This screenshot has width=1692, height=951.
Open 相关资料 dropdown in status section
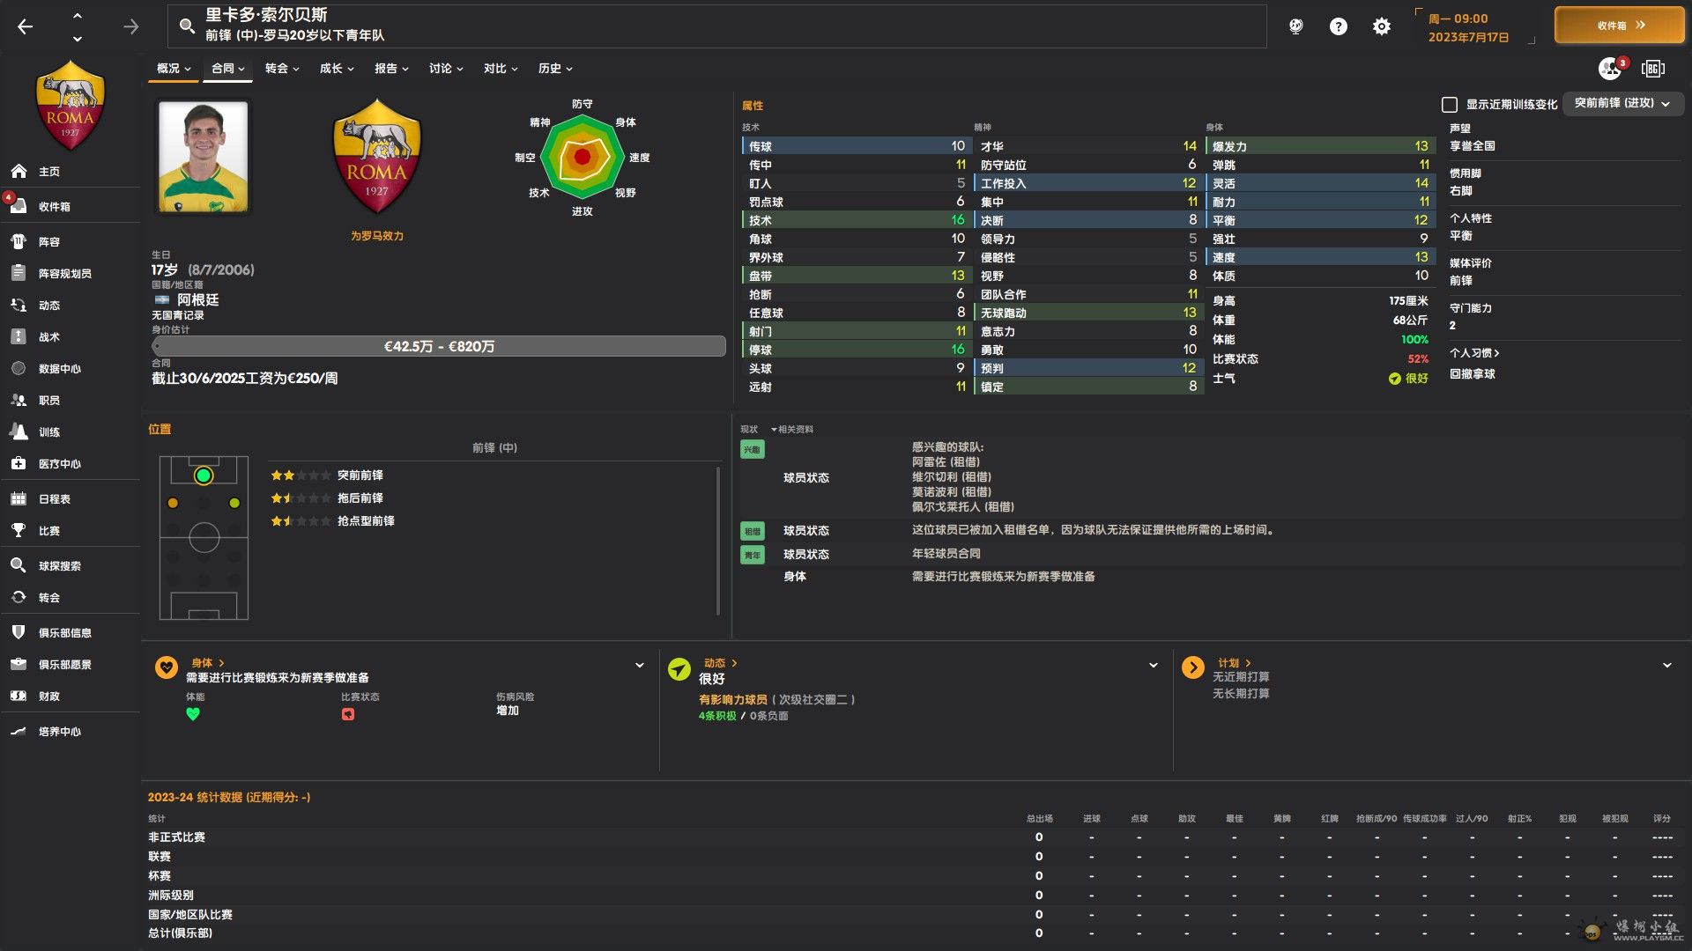[x=792, y=430]
